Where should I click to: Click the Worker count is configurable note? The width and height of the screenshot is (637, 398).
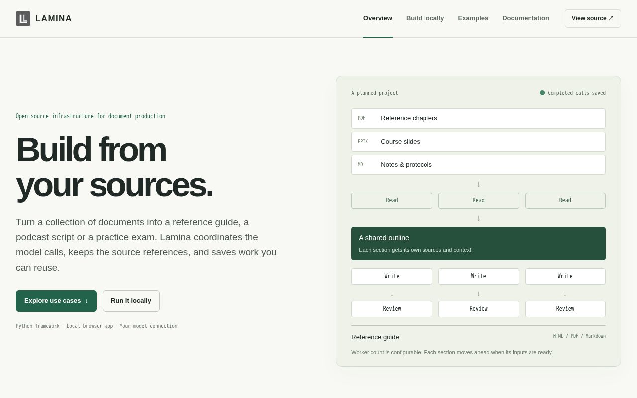coord(452,352)
